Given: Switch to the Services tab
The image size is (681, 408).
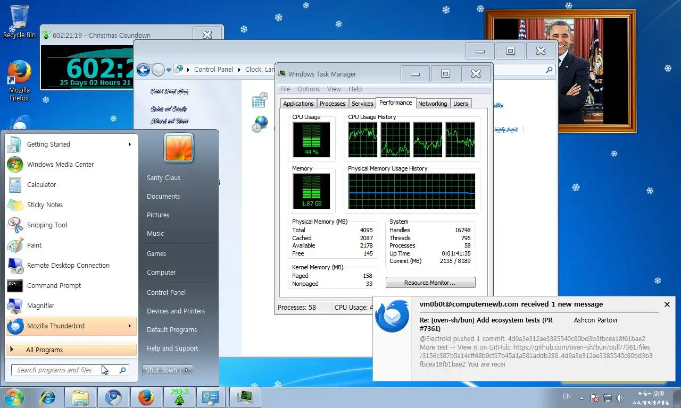Looking at the screenshot, I should tap(362, 104).
